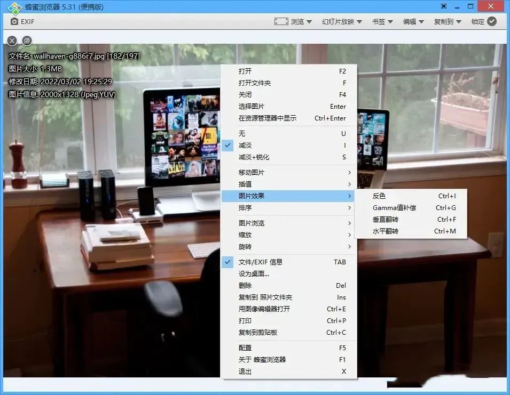Click the copy info icon beside the X

(26, 41)
